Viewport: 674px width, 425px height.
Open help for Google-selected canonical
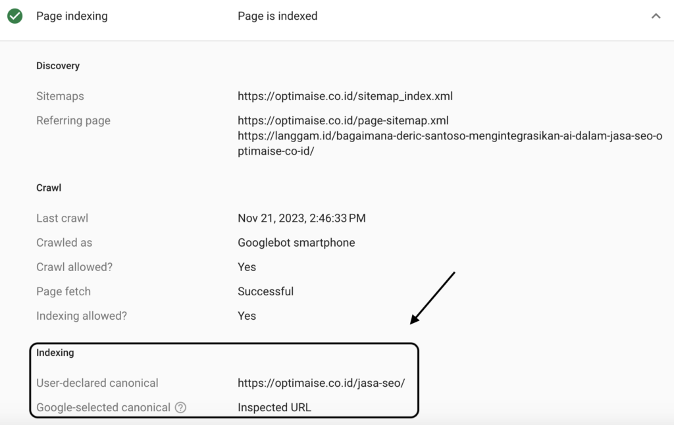coord(180,407)
